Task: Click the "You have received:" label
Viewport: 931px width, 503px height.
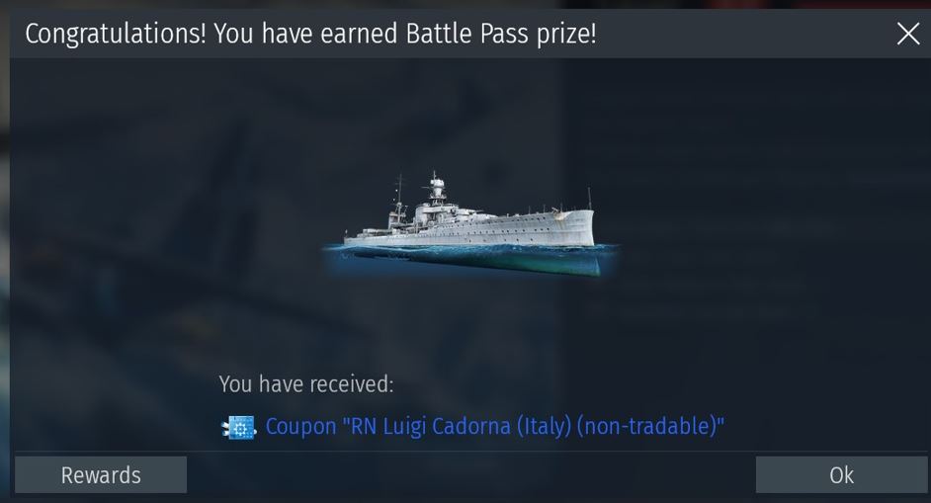Action: point(305,384)
